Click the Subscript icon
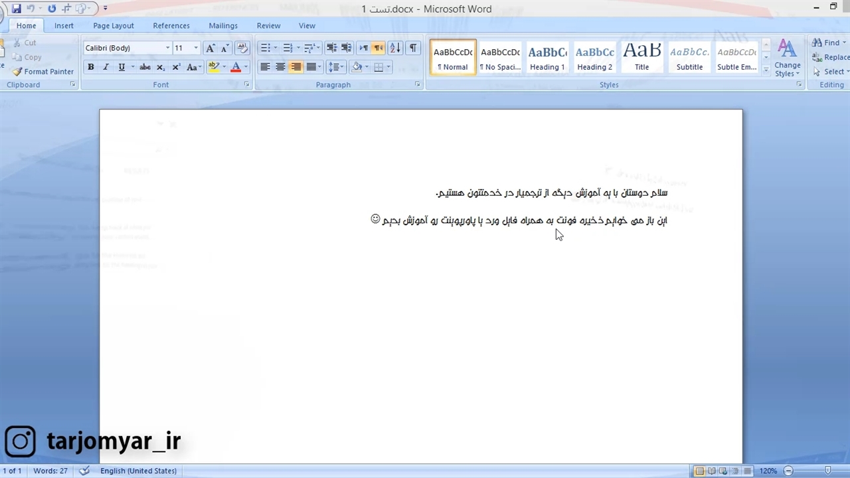This screenshot has height=478, width=850. (x=161, y=67)
